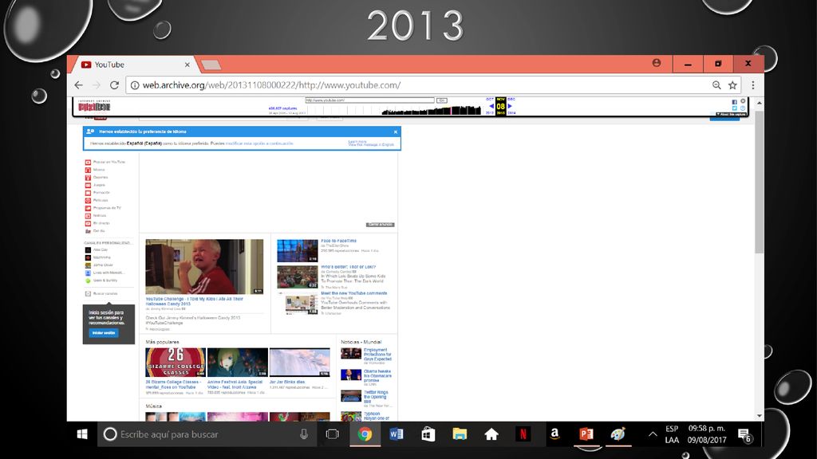Open the Obama tweaks Obamacare promise news

coord(377,376)
